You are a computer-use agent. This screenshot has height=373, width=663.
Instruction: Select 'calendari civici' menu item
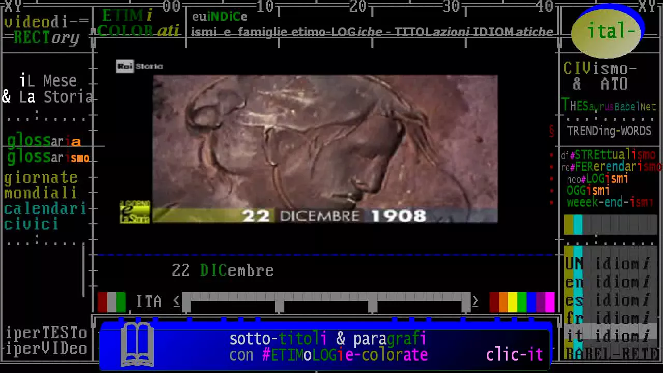(x=45, y=216)
